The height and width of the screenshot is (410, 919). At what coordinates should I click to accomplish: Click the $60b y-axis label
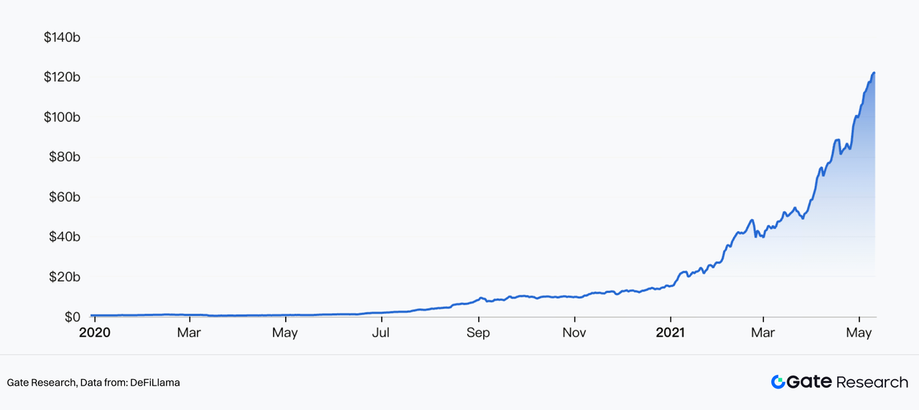pos(65,197)
